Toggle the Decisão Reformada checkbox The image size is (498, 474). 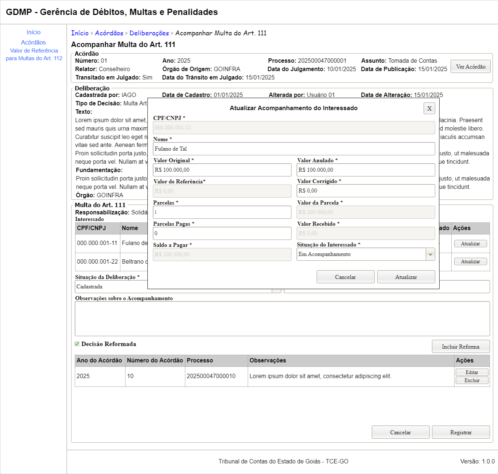point(77,344)
